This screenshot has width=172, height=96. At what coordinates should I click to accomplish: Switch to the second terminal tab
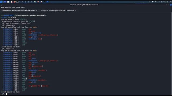point(58,10)
